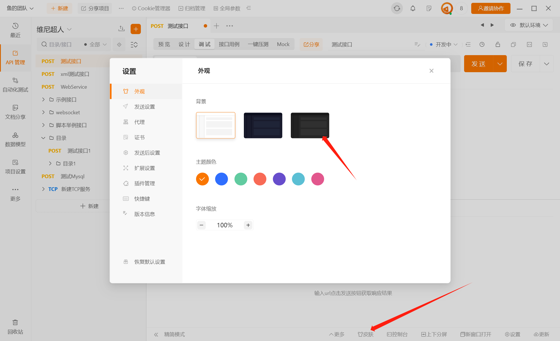Click the top 新建 button
Viewport: 560px width, 341px height.
[59, 9]
